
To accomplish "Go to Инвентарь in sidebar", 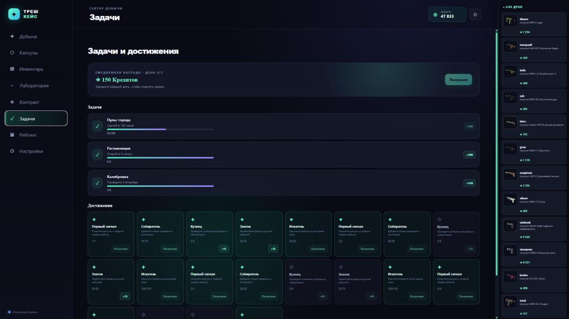I will 36,69.
